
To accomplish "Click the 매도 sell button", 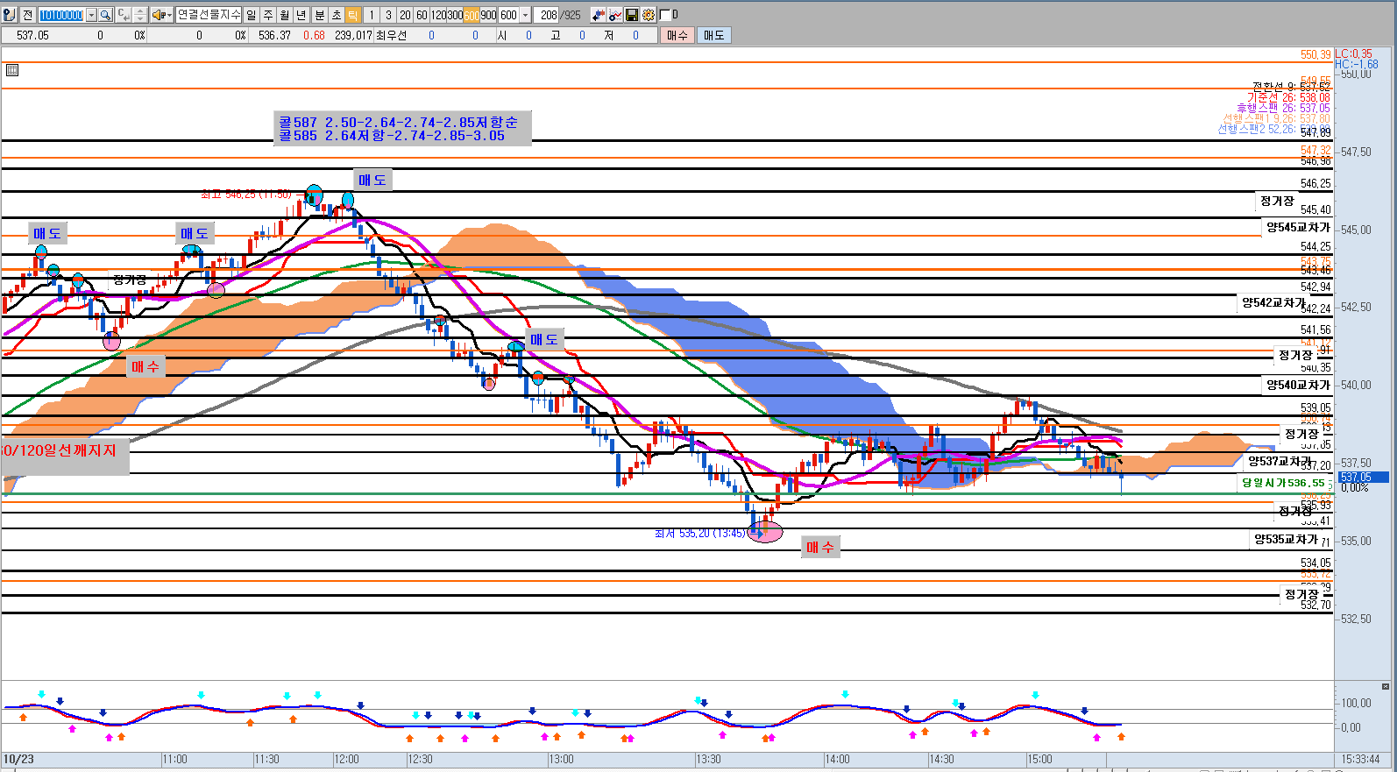I will (x=714, y=35).
